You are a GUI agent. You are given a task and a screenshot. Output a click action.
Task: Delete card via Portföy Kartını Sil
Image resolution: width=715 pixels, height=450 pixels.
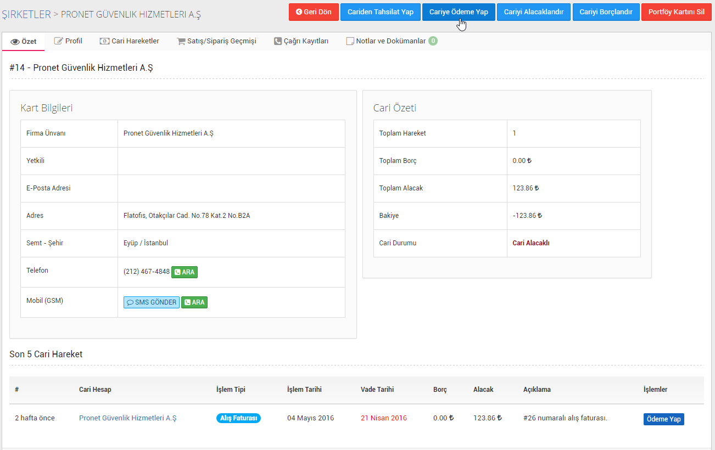click(x=677, y=12)
